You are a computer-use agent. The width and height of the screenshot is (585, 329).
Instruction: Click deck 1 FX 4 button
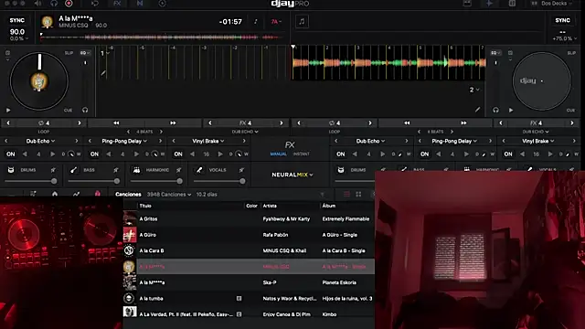(x=245, y=123)
